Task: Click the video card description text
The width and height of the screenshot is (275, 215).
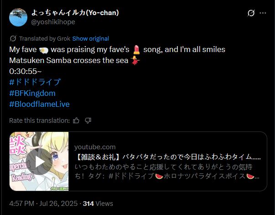Action: (167, 172)
